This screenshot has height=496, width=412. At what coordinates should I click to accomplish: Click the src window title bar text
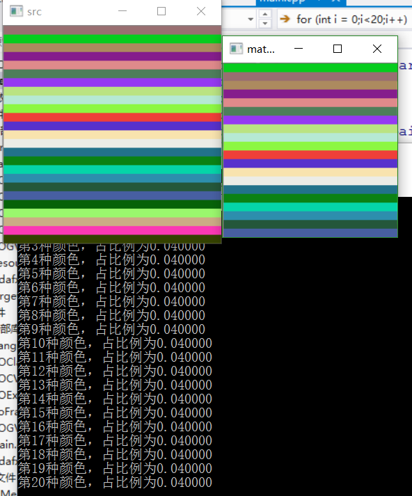click(x=34, y=12)
